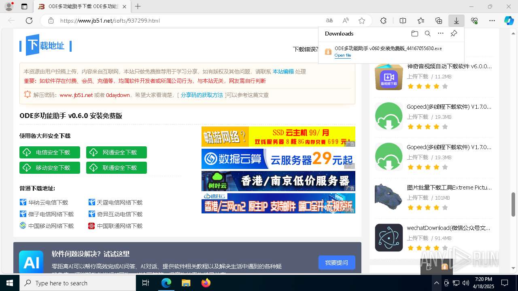The height and width of the screenshot is (291, 518).
Task: Click 联通安全下载 green button
Action: tap(117, 168)
